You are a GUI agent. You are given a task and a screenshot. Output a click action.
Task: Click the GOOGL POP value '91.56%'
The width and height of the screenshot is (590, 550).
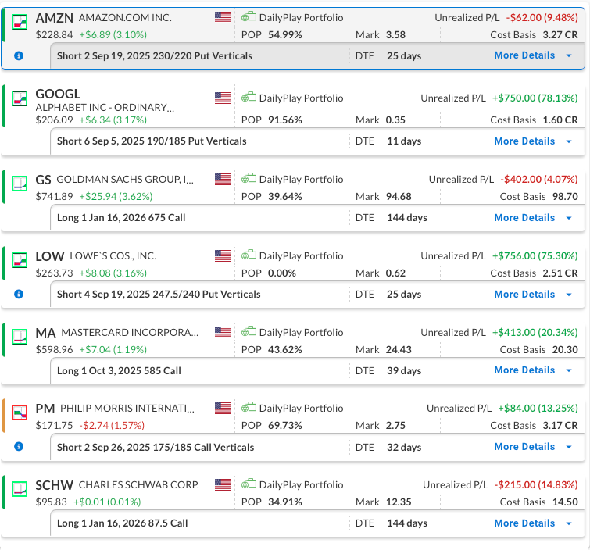284,120
